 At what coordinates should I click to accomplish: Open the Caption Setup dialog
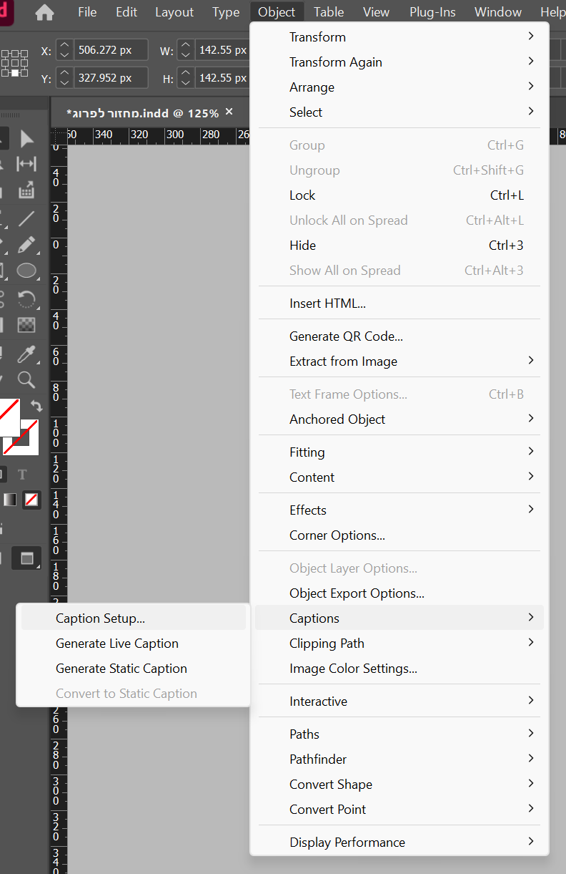pos(100,618)
